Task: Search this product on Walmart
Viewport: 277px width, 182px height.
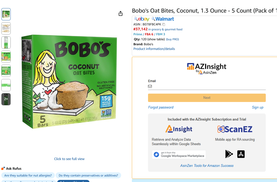Action: pyautogui.click(x=163, y=19)
